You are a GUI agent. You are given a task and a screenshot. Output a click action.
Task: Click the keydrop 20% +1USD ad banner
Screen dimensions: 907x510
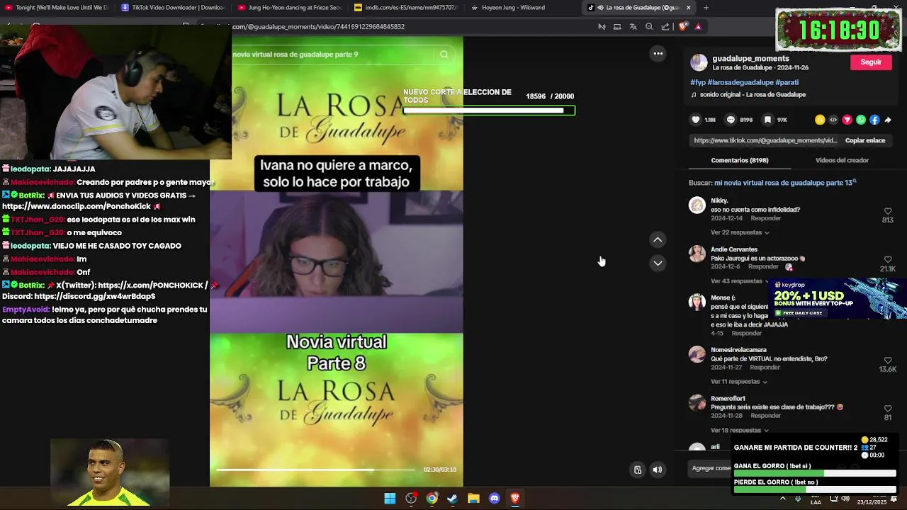tap(836, 298)
